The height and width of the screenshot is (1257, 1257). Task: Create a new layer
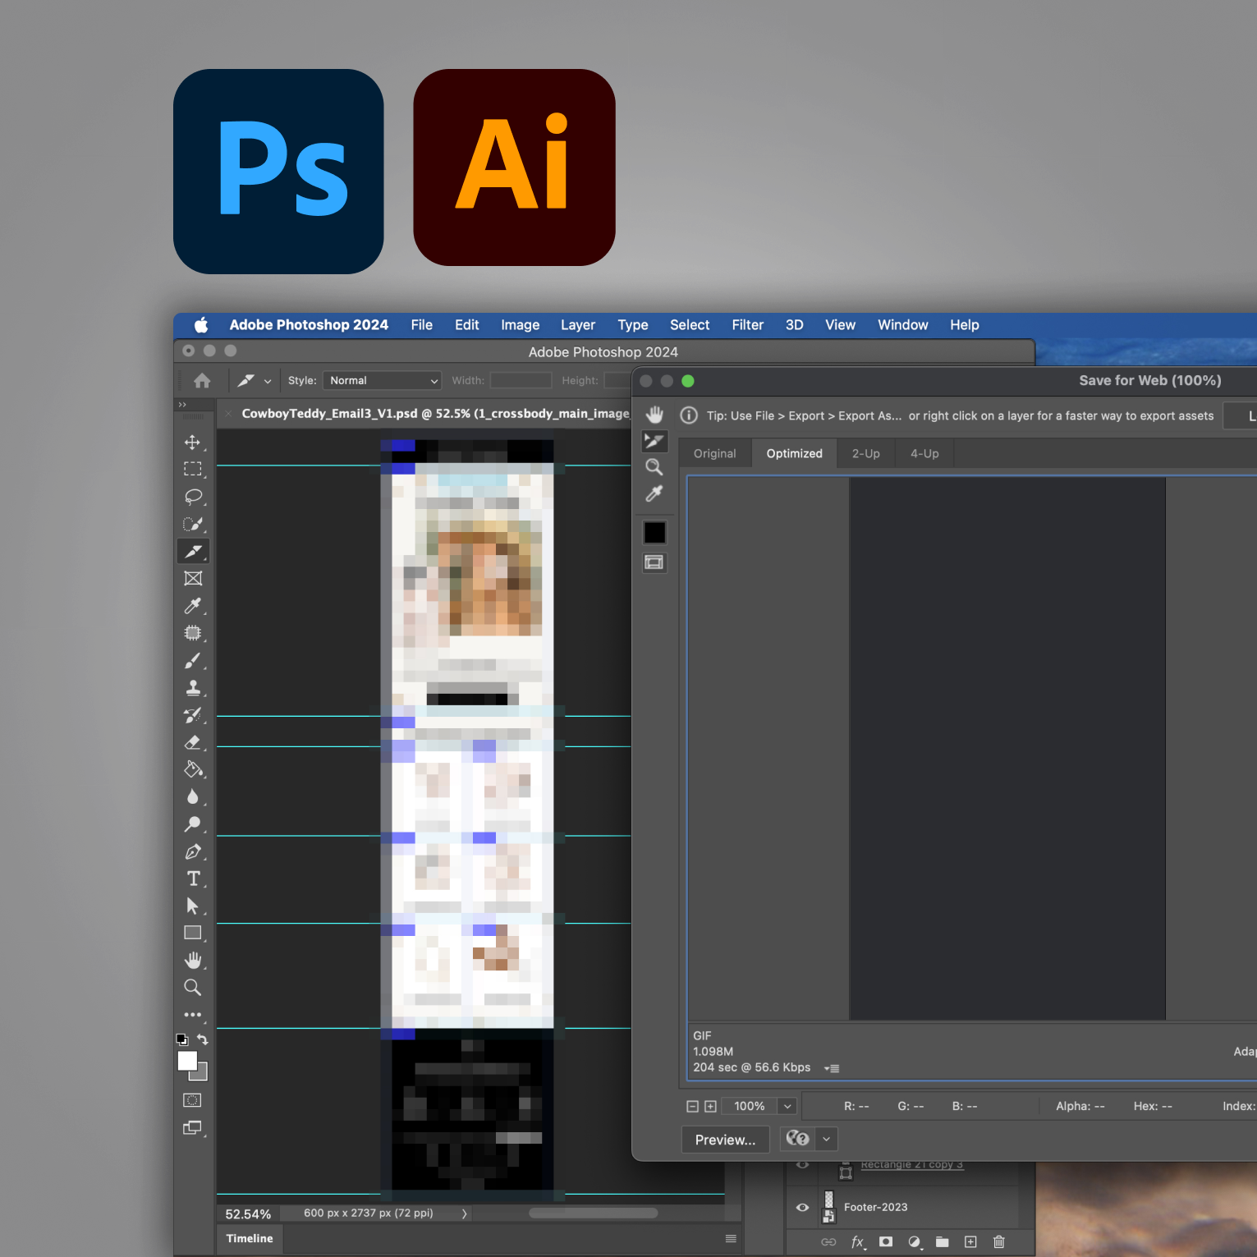[970, 1241]
